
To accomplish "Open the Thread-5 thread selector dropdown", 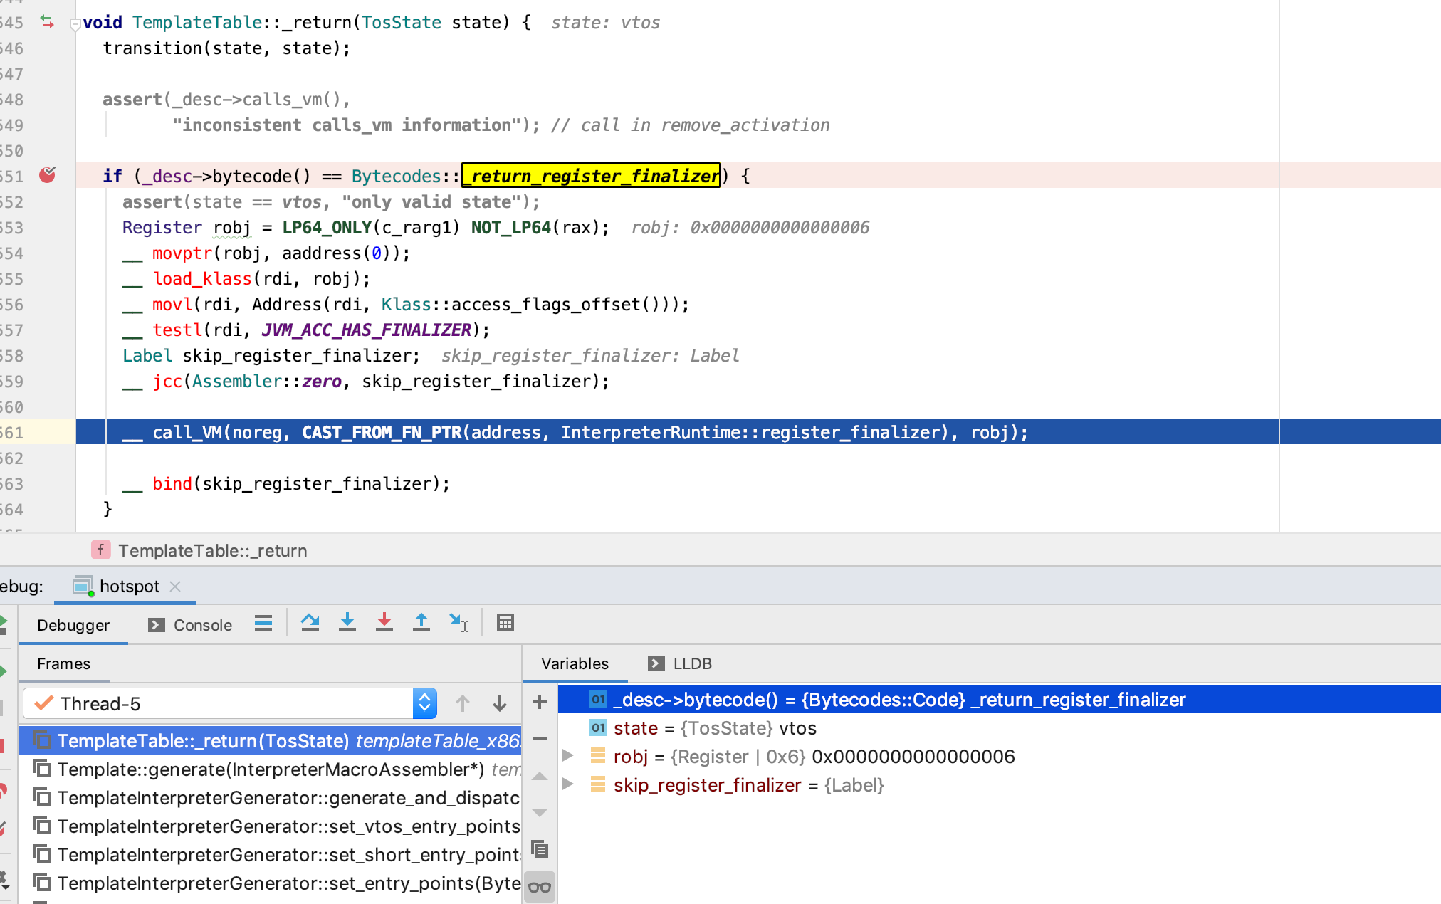I will 424,703.
